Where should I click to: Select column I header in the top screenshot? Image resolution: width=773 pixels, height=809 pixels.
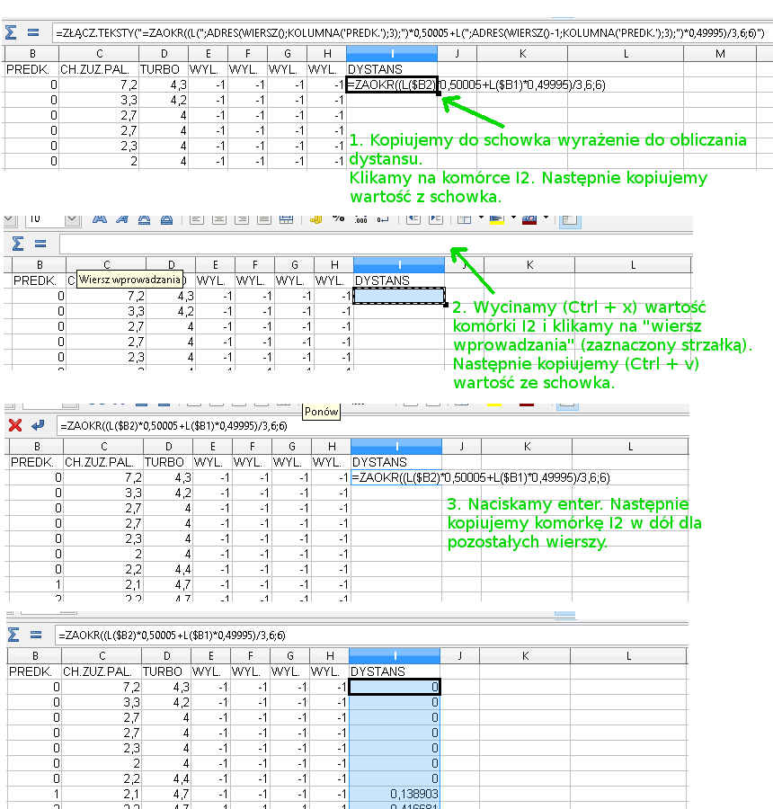click(x=392, y=54)
